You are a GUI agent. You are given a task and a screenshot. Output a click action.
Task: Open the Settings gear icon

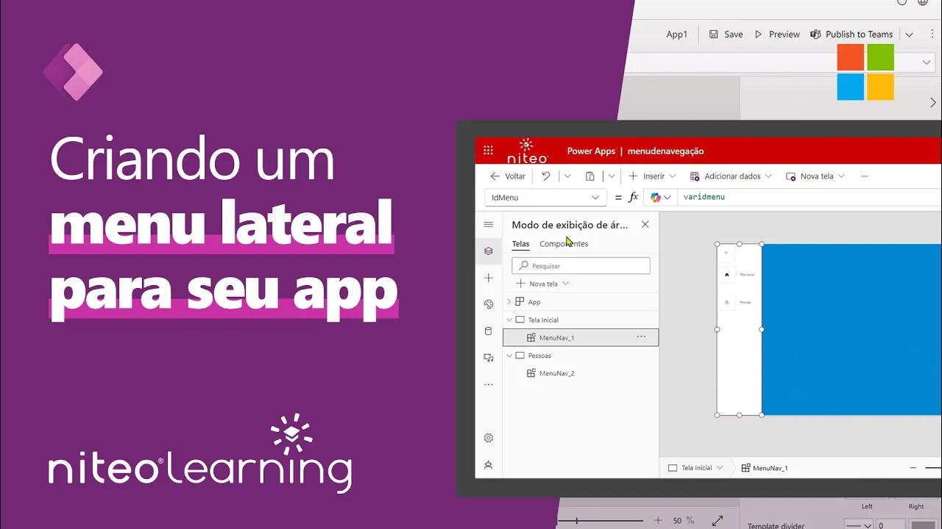489,438
